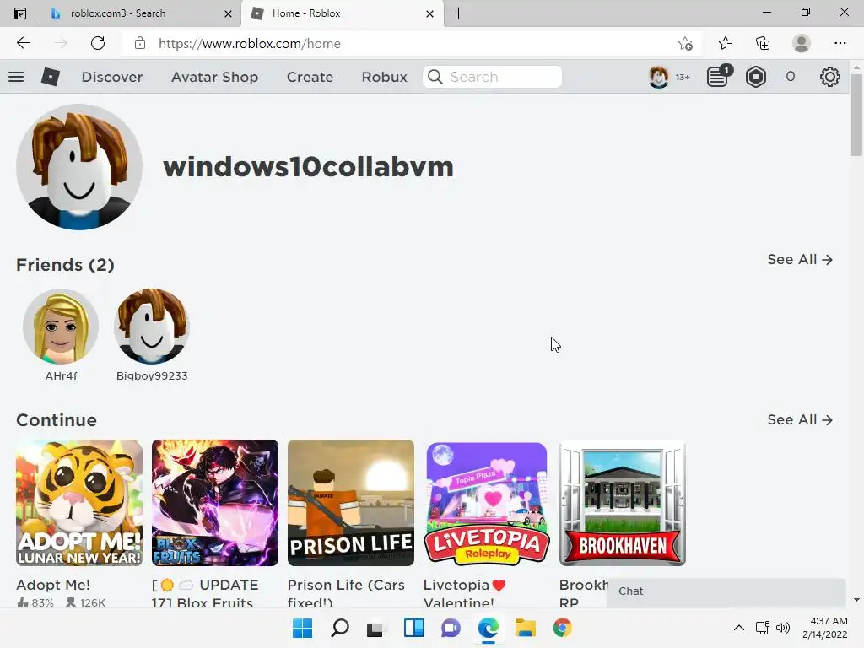The image size is (864, 648).
Task: Open friend Bigboy99233's avatar
Action: tap(152, 327)
